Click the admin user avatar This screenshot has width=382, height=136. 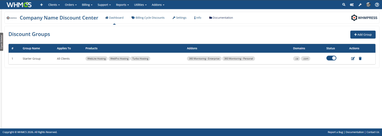tap(368, 4)
